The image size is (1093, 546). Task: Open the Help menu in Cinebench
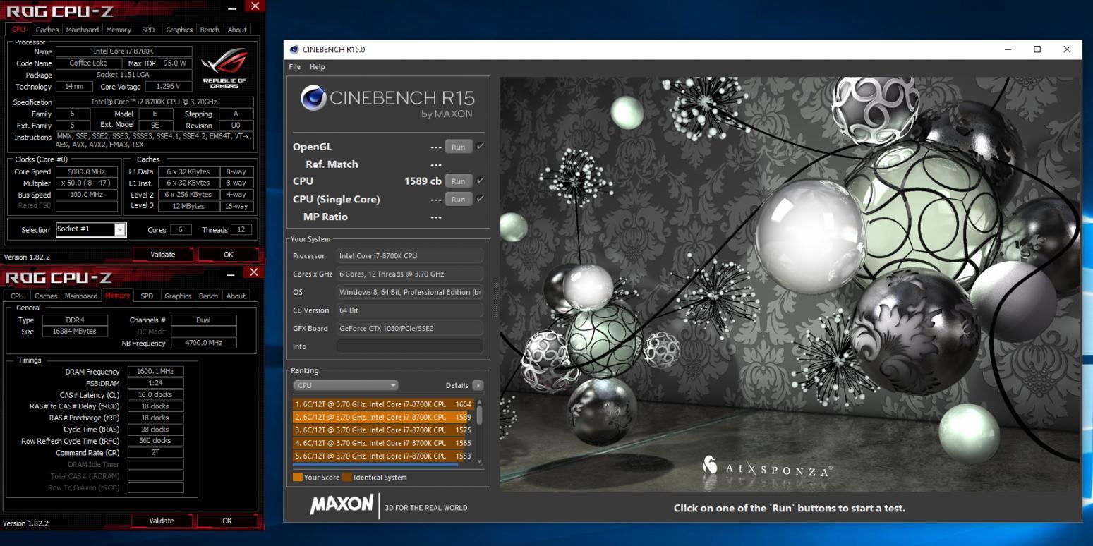(x=318, y=67)
